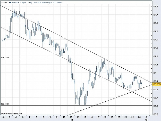This screenshot has height=121, width=161.
Task: Click the 106.6048 horizontal level label
Action: (x=5, y=104)
